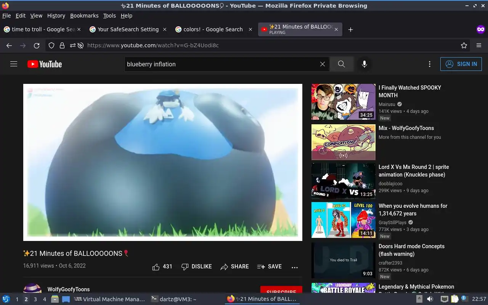This screenshot has height=305, width=488.
Task: Open tracking protection shield icon
Action: pos(52,45)
